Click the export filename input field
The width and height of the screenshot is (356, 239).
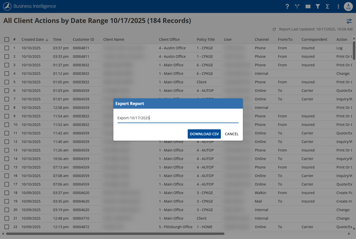(178, 118)
